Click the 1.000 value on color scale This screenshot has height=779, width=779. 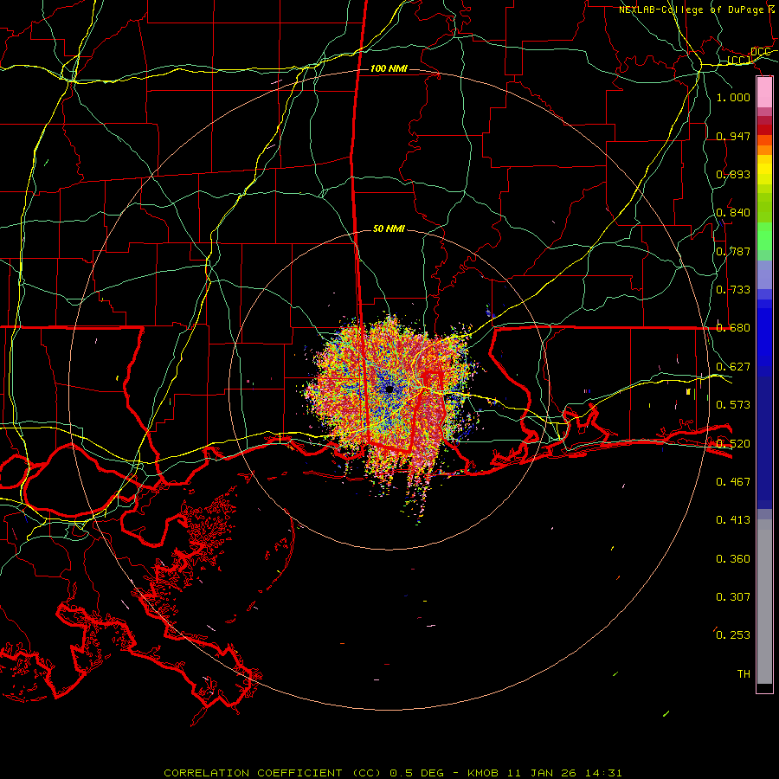(733, 97)
